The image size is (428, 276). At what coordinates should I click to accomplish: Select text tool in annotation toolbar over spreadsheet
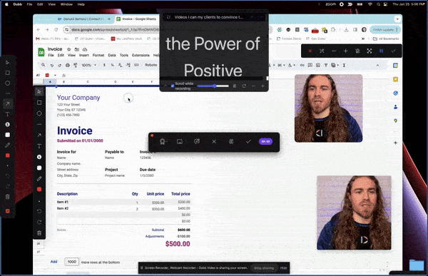coord(39,146)
